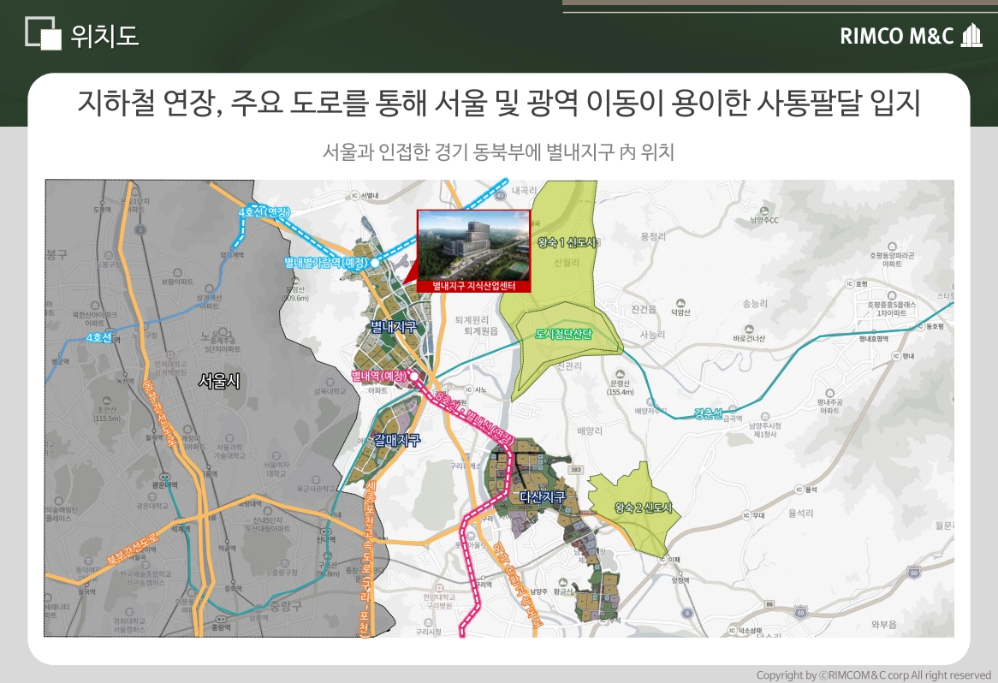The image size is (998, 683).
Task: Click the 바로건너산 mountain icon
Action: (749, 328)
